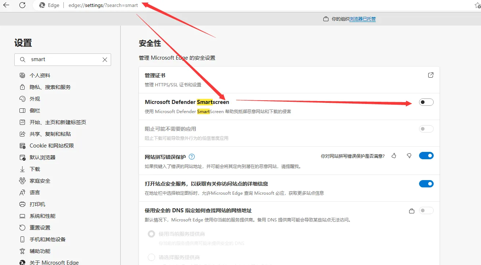
Task: Click the magnifier icon in settings search
Action: click(23, 60)
